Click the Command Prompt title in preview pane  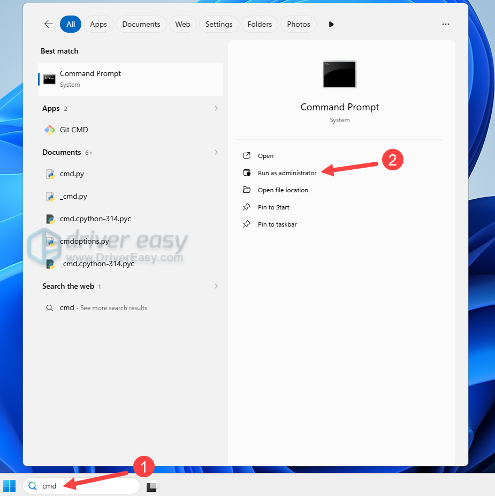click(x=339, y=107)
